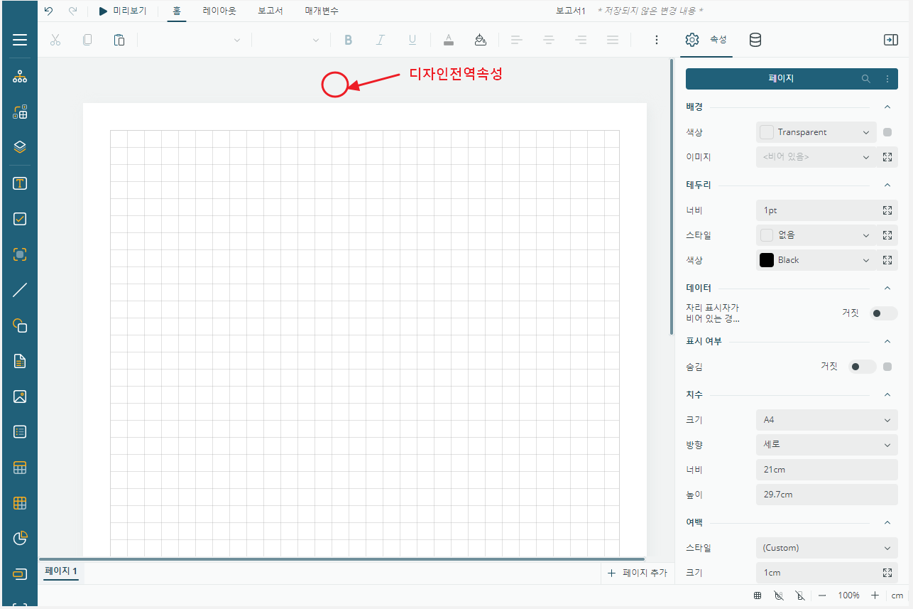Click the redo arrow icon
913x609 pixels.
click(x=72, y=11)
